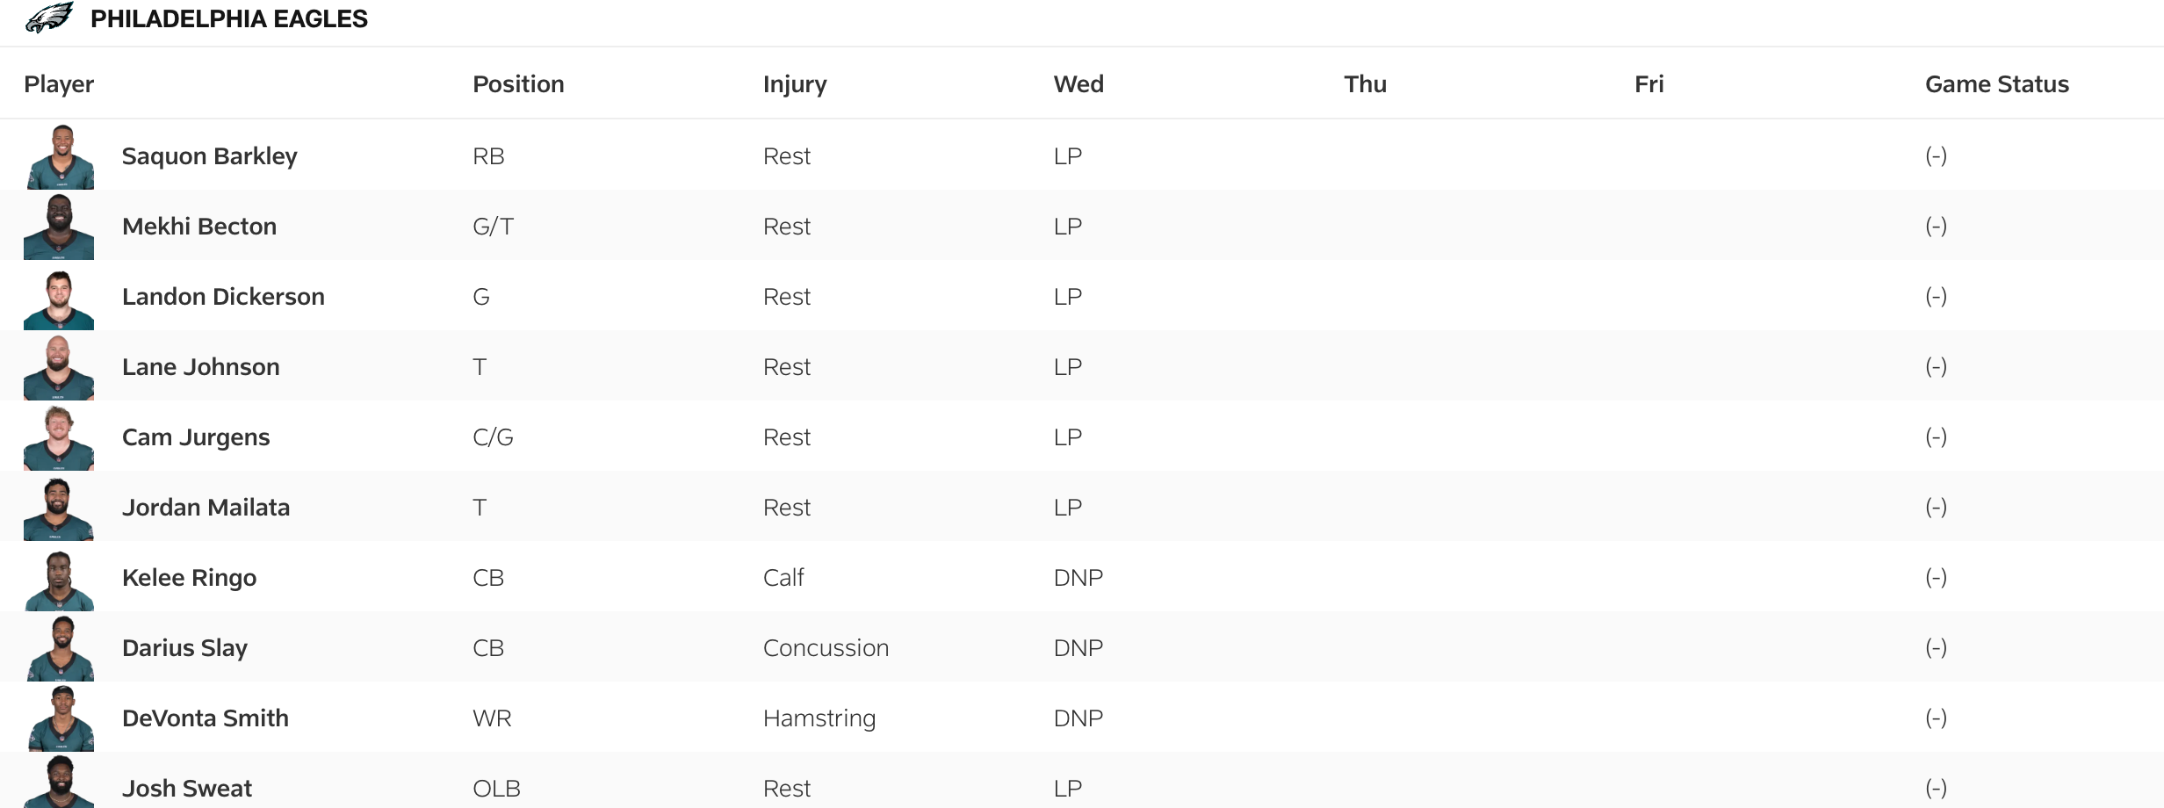Click Jordan Mailata's player headshot
The width and height of the screenshot is (2164, 808).
[59, 508]
